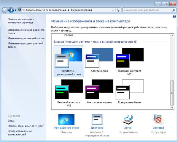Click the theme list scroll down arrow

click(172, 107)
